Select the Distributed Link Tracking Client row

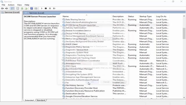(x=116, y=58)
